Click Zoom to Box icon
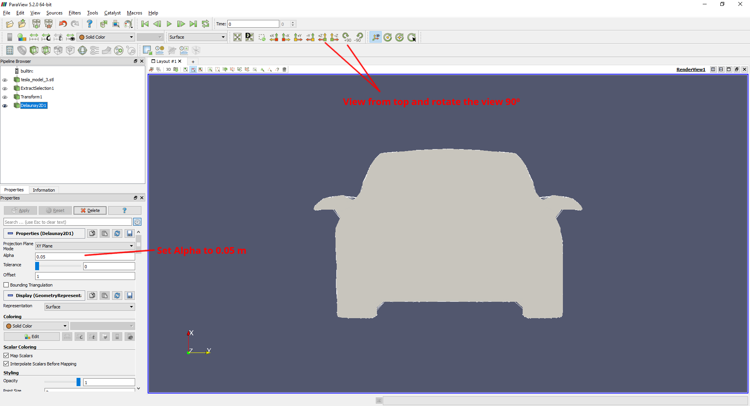This screenshot has height=406, width=750. point(262,37)
